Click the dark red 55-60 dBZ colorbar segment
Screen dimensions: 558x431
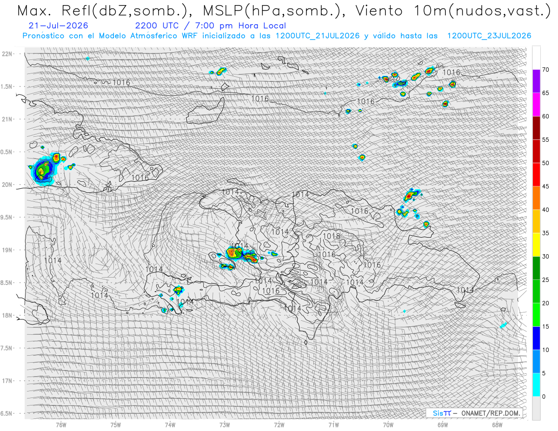pyautogui.click(x=536, y=128)
